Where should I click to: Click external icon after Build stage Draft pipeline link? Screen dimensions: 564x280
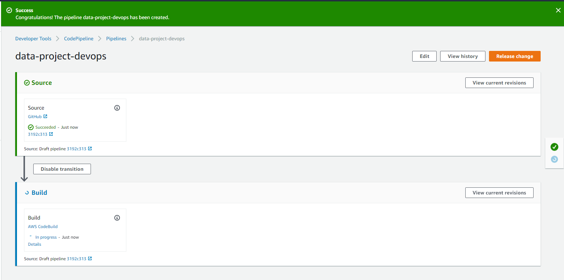click(x=90, y=258)
